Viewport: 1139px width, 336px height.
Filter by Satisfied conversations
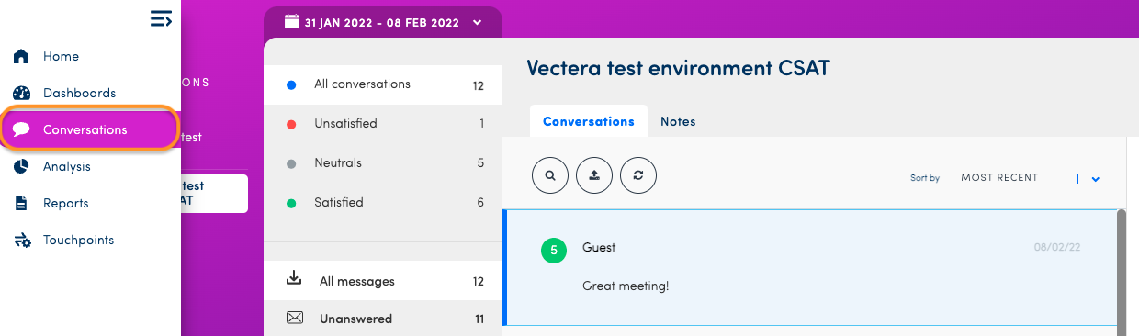[383, 202]
